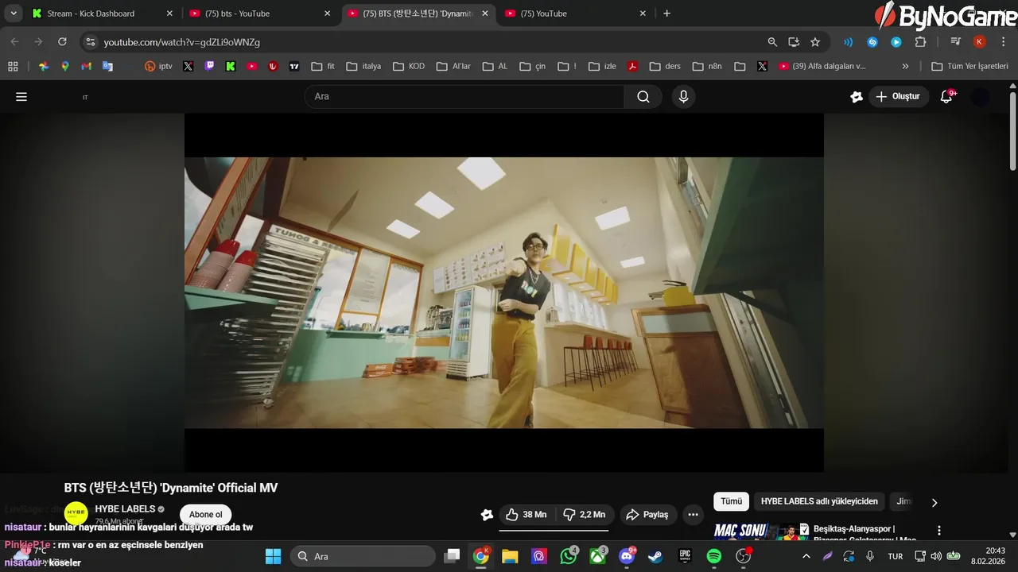Expand the Chrome tab search dropdown
This screenshot has width=1018, height=572.
pos(14,14)
